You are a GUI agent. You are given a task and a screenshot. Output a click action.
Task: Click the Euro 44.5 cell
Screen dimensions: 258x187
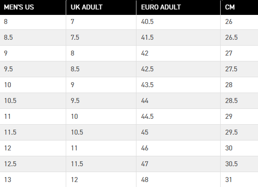(178, 117)
